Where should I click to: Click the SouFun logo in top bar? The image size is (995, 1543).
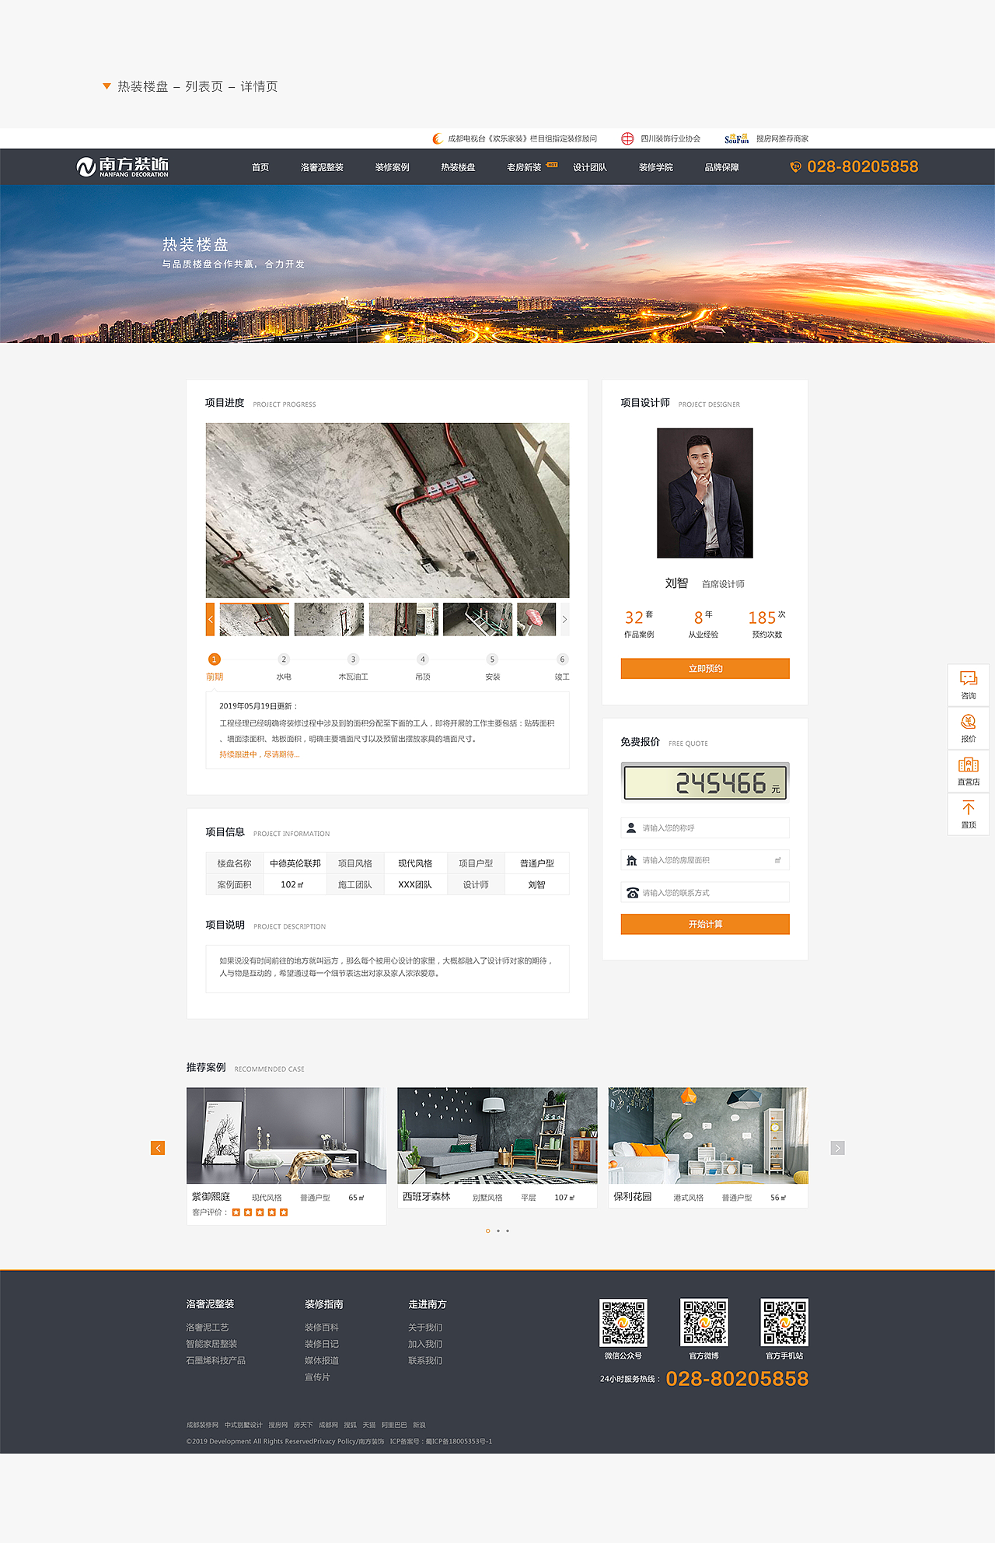(736, 138)
